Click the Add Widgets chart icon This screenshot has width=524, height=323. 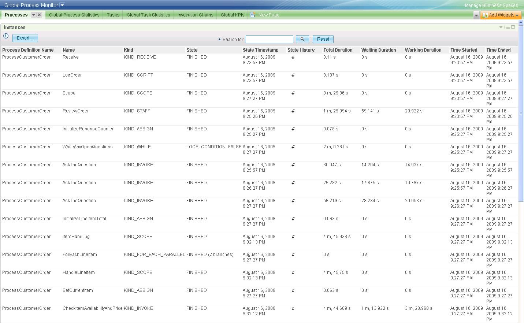[x=485, y=15]
